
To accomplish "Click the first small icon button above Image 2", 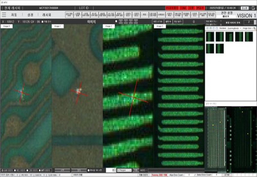I will (120, 22).
